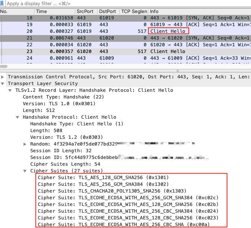Click the DstPort column header

point(107,12)
